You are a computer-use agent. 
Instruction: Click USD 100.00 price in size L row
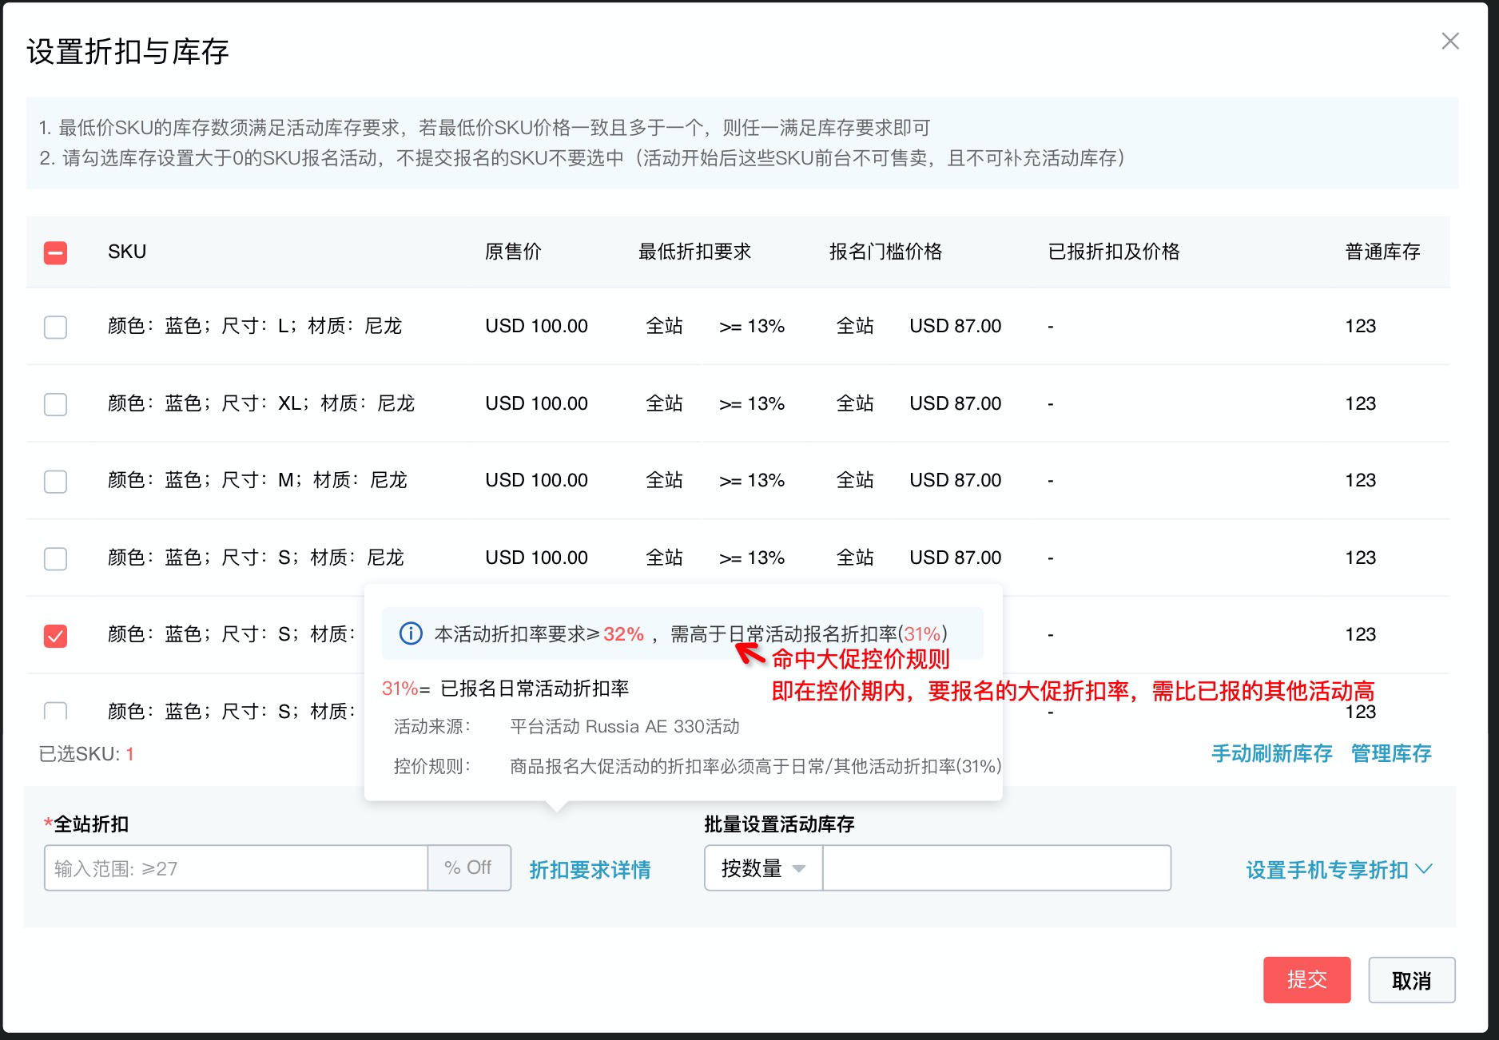(536, 326)
